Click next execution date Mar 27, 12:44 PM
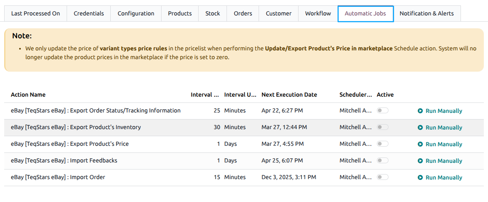The height and width of the screenshot is (202, 488). pos(284,127)
